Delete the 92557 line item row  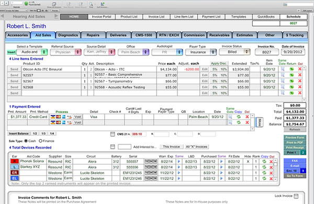(299, 75)
